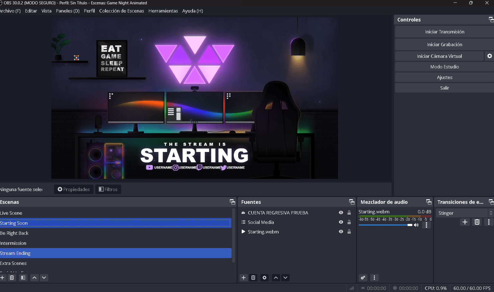
Task: Open Propiedades for the source
Action: [x=74, y=189]
